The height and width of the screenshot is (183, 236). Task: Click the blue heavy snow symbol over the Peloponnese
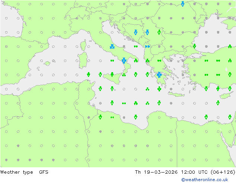(159, 75)
